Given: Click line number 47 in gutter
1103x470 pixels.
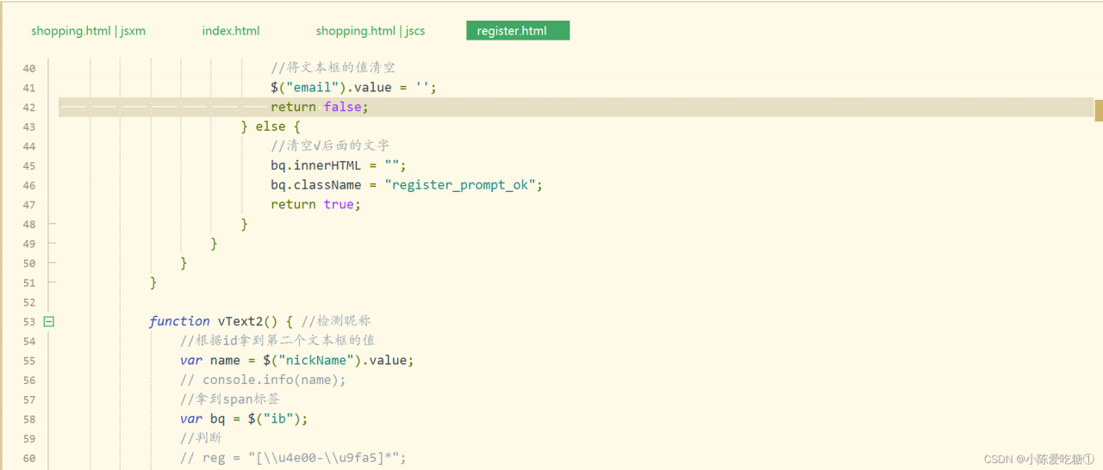Looking at the screenshot, I should 29,205.
